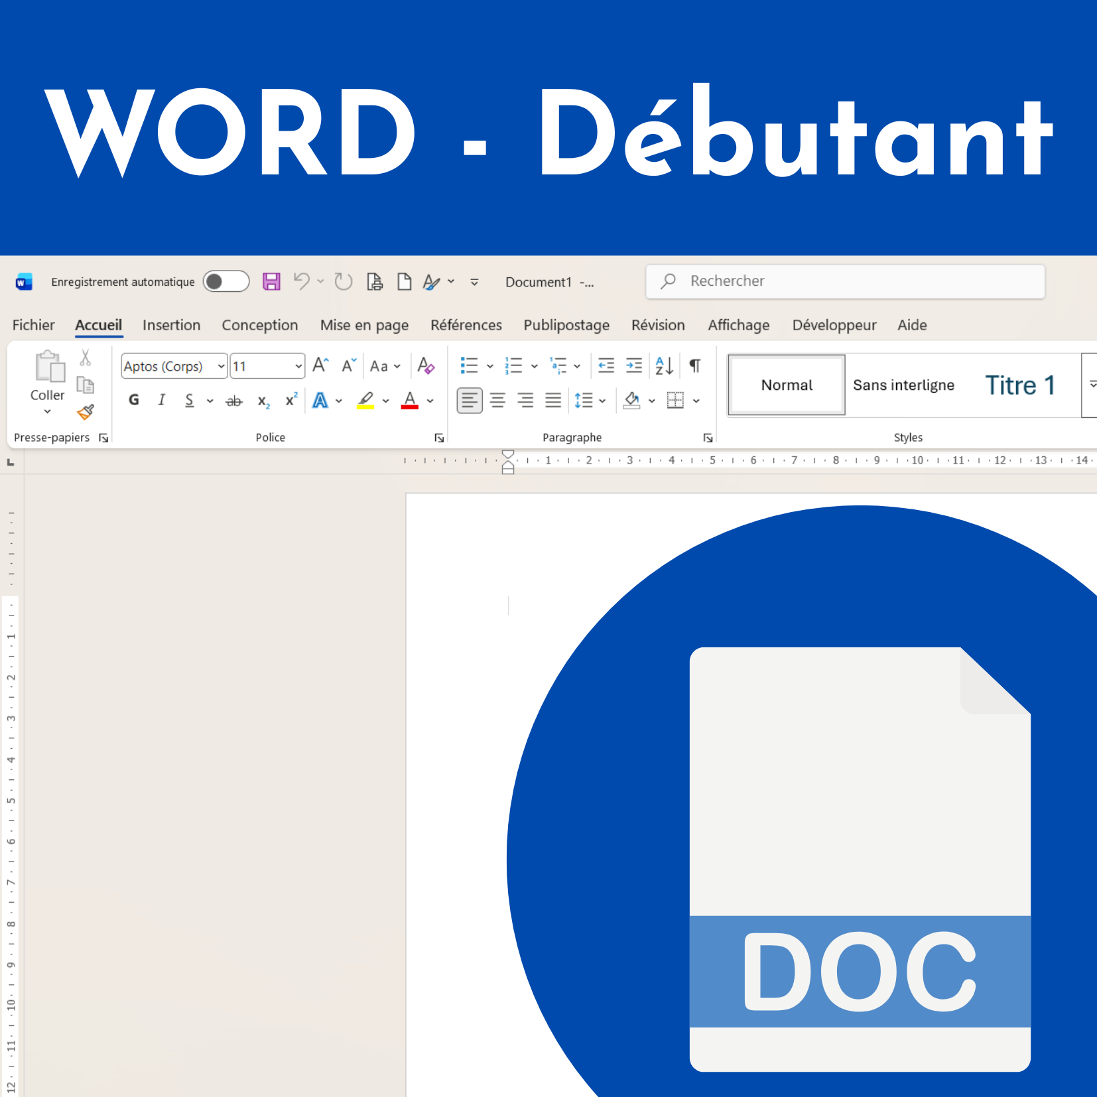
Task: Expand the Styles gallery more arrow
Action: 1091,385
